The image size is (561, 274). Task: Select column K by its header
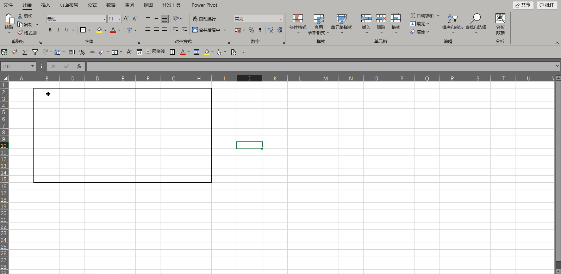click(275, 78)
